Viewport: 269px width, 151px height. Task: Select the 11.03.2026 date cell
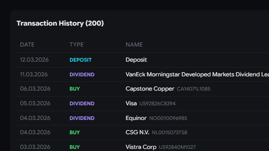(34, 75)
